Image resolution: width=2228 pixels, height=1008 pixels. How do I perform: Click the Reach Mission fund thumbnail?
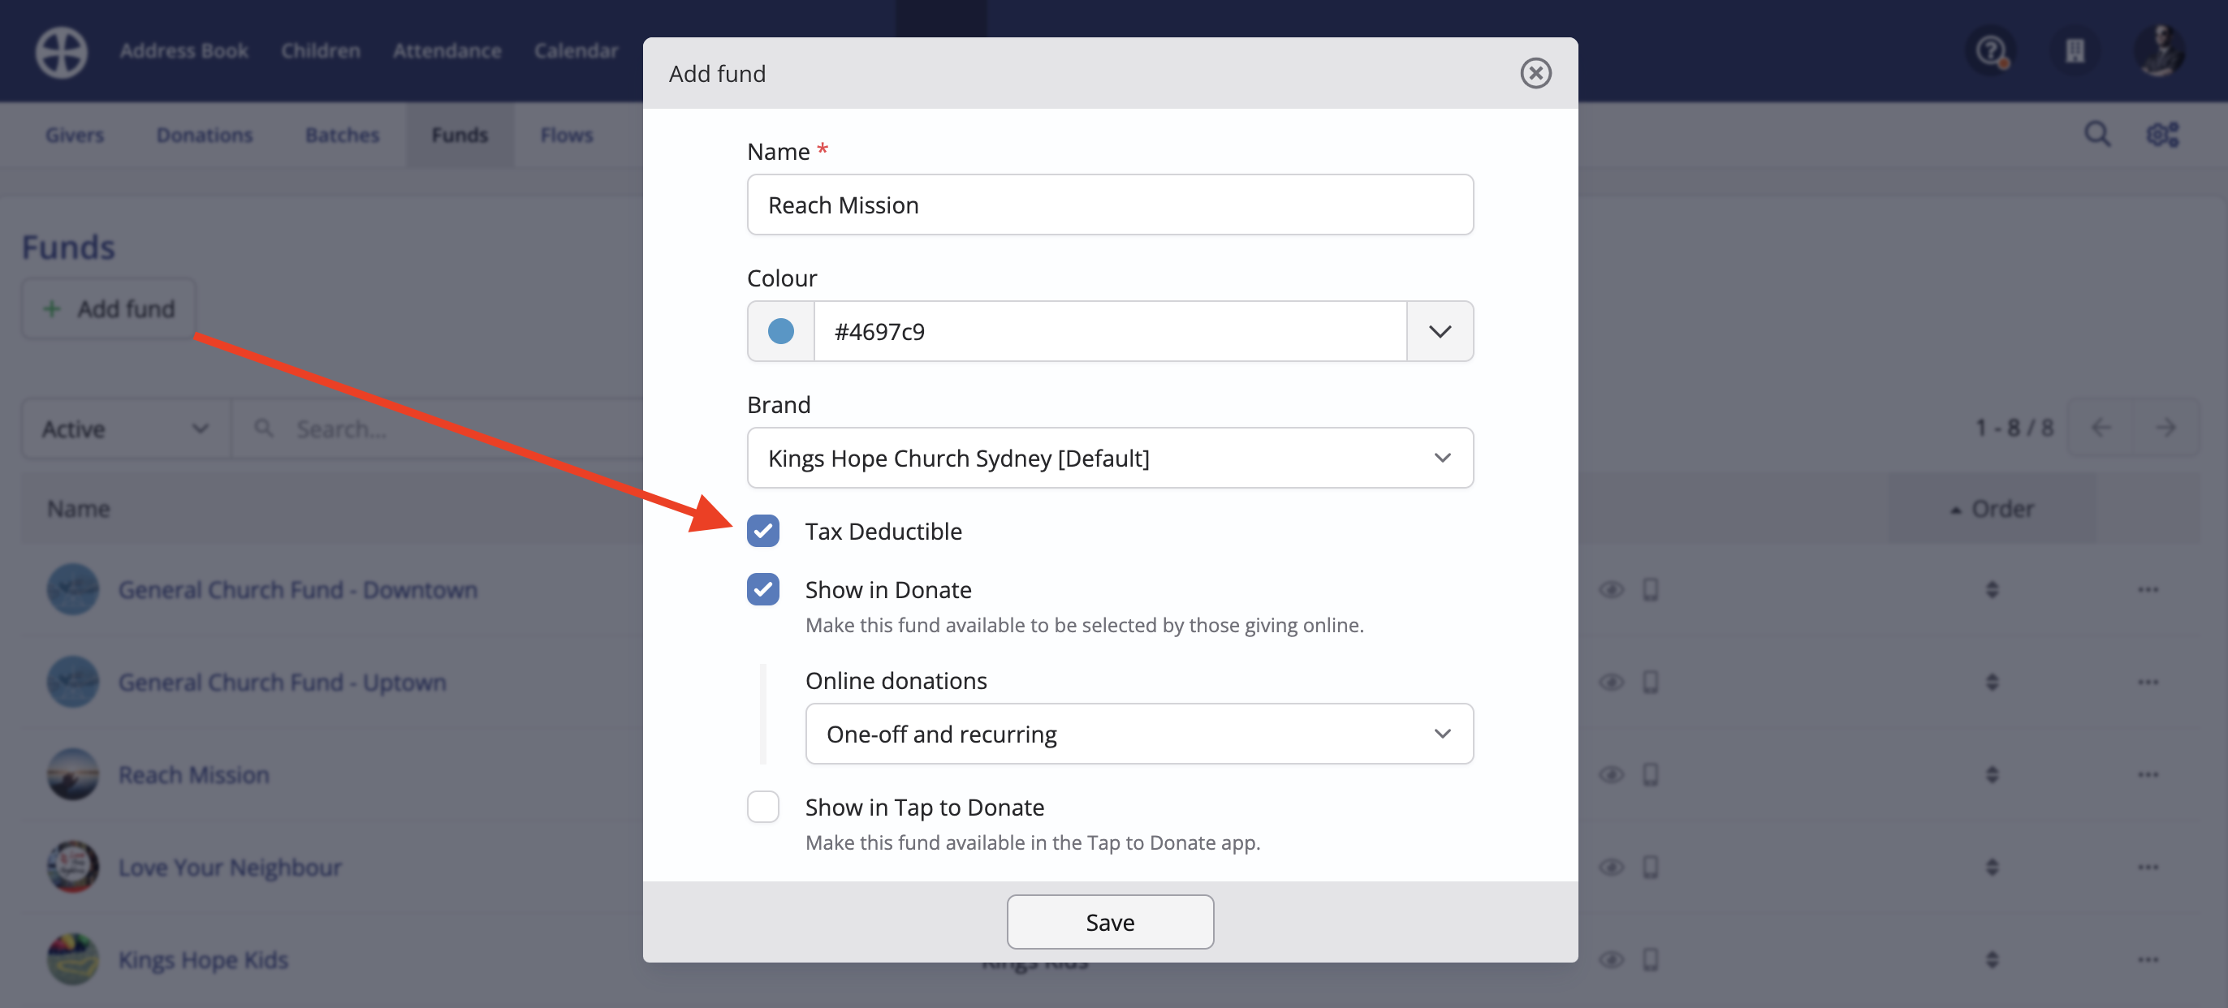click(72, 774)
